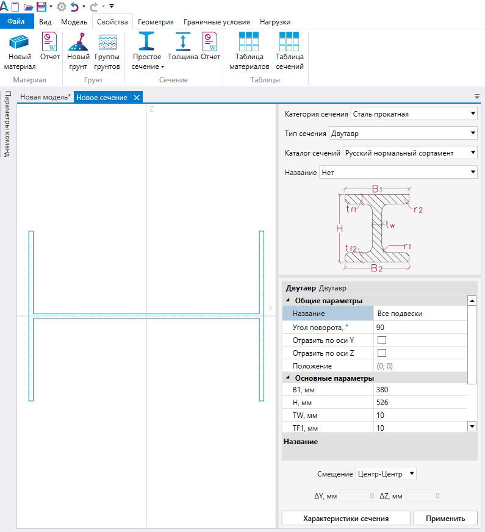The height and width of the screenshot is (532, 485).
Task: Open Параметры команд side panel
Action: [x=7, y=124]
